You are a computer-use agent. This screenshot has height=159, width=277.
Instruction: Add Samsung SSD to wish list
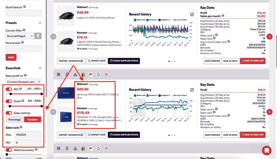(x=253, y=135)
